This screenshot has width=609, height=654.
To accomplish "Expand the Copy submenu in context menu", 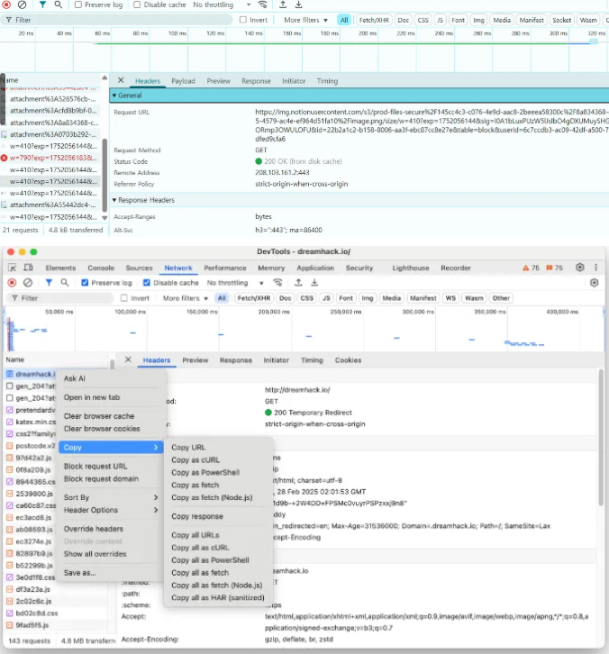I will tap(111, 447).
